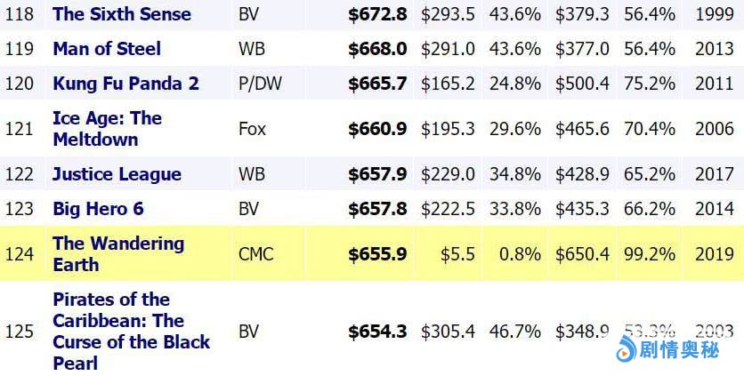The image size is (744, 376).
Task: Click the $655.9 worldwide gross of The Wandering Earth
Action: pyautogui.click(x=377, y=254)
